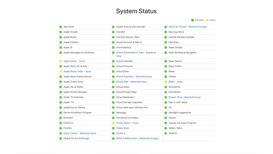Select the iOS Device Activation text

(127, 118)
